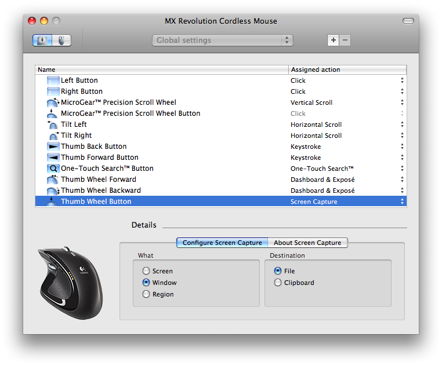Select "One-Touch Search™ Button" row text

click(x=107, y=169)
